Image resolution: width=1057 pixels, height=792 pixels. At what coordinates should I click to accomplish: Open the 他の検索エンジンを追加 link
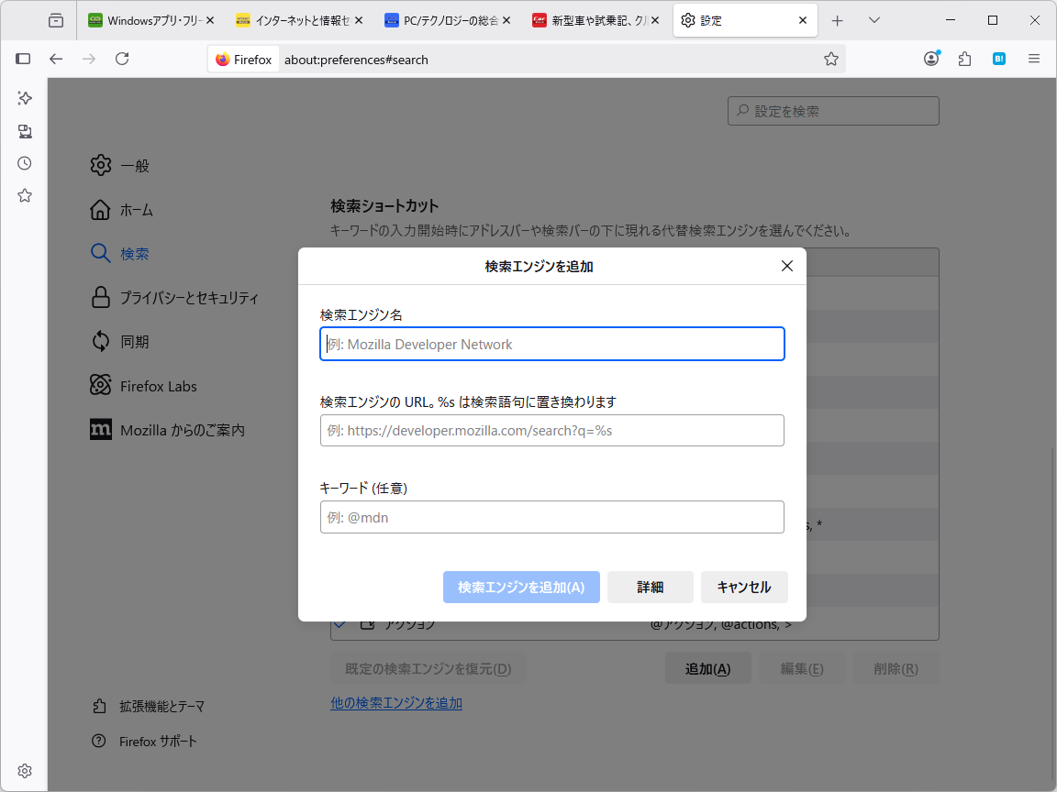click(x=395, y=702)
